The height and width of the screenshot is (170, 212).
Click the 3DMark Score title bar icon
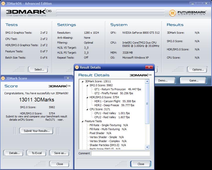click(x=3, y=78)
